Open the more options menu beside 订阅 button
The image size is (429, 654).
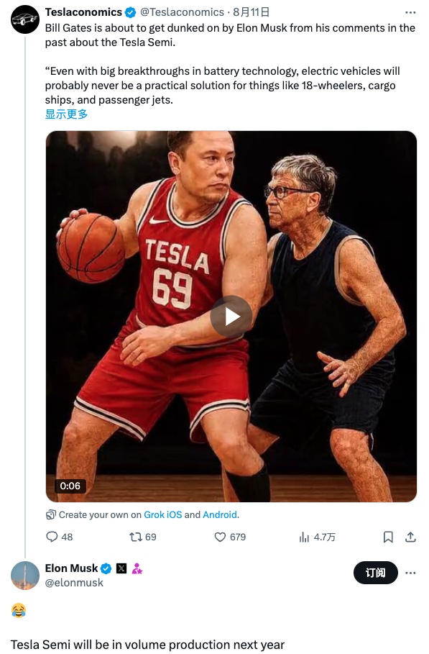410,573
